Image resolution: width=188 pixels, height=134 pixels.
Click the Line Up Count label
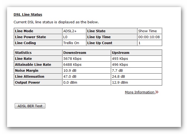click(100, 43)
